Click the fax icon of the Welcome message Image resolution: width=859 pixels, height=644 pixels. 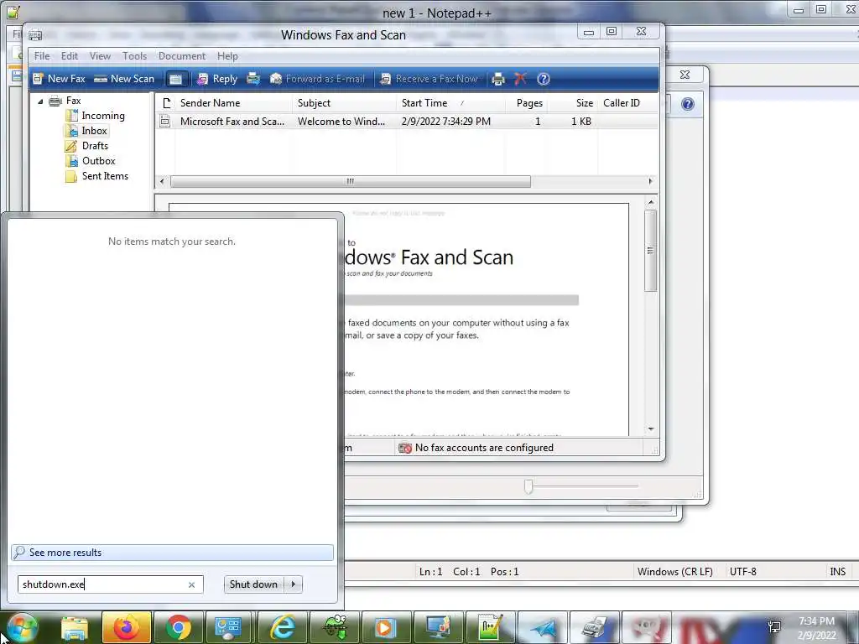click(x=165, y=122)
